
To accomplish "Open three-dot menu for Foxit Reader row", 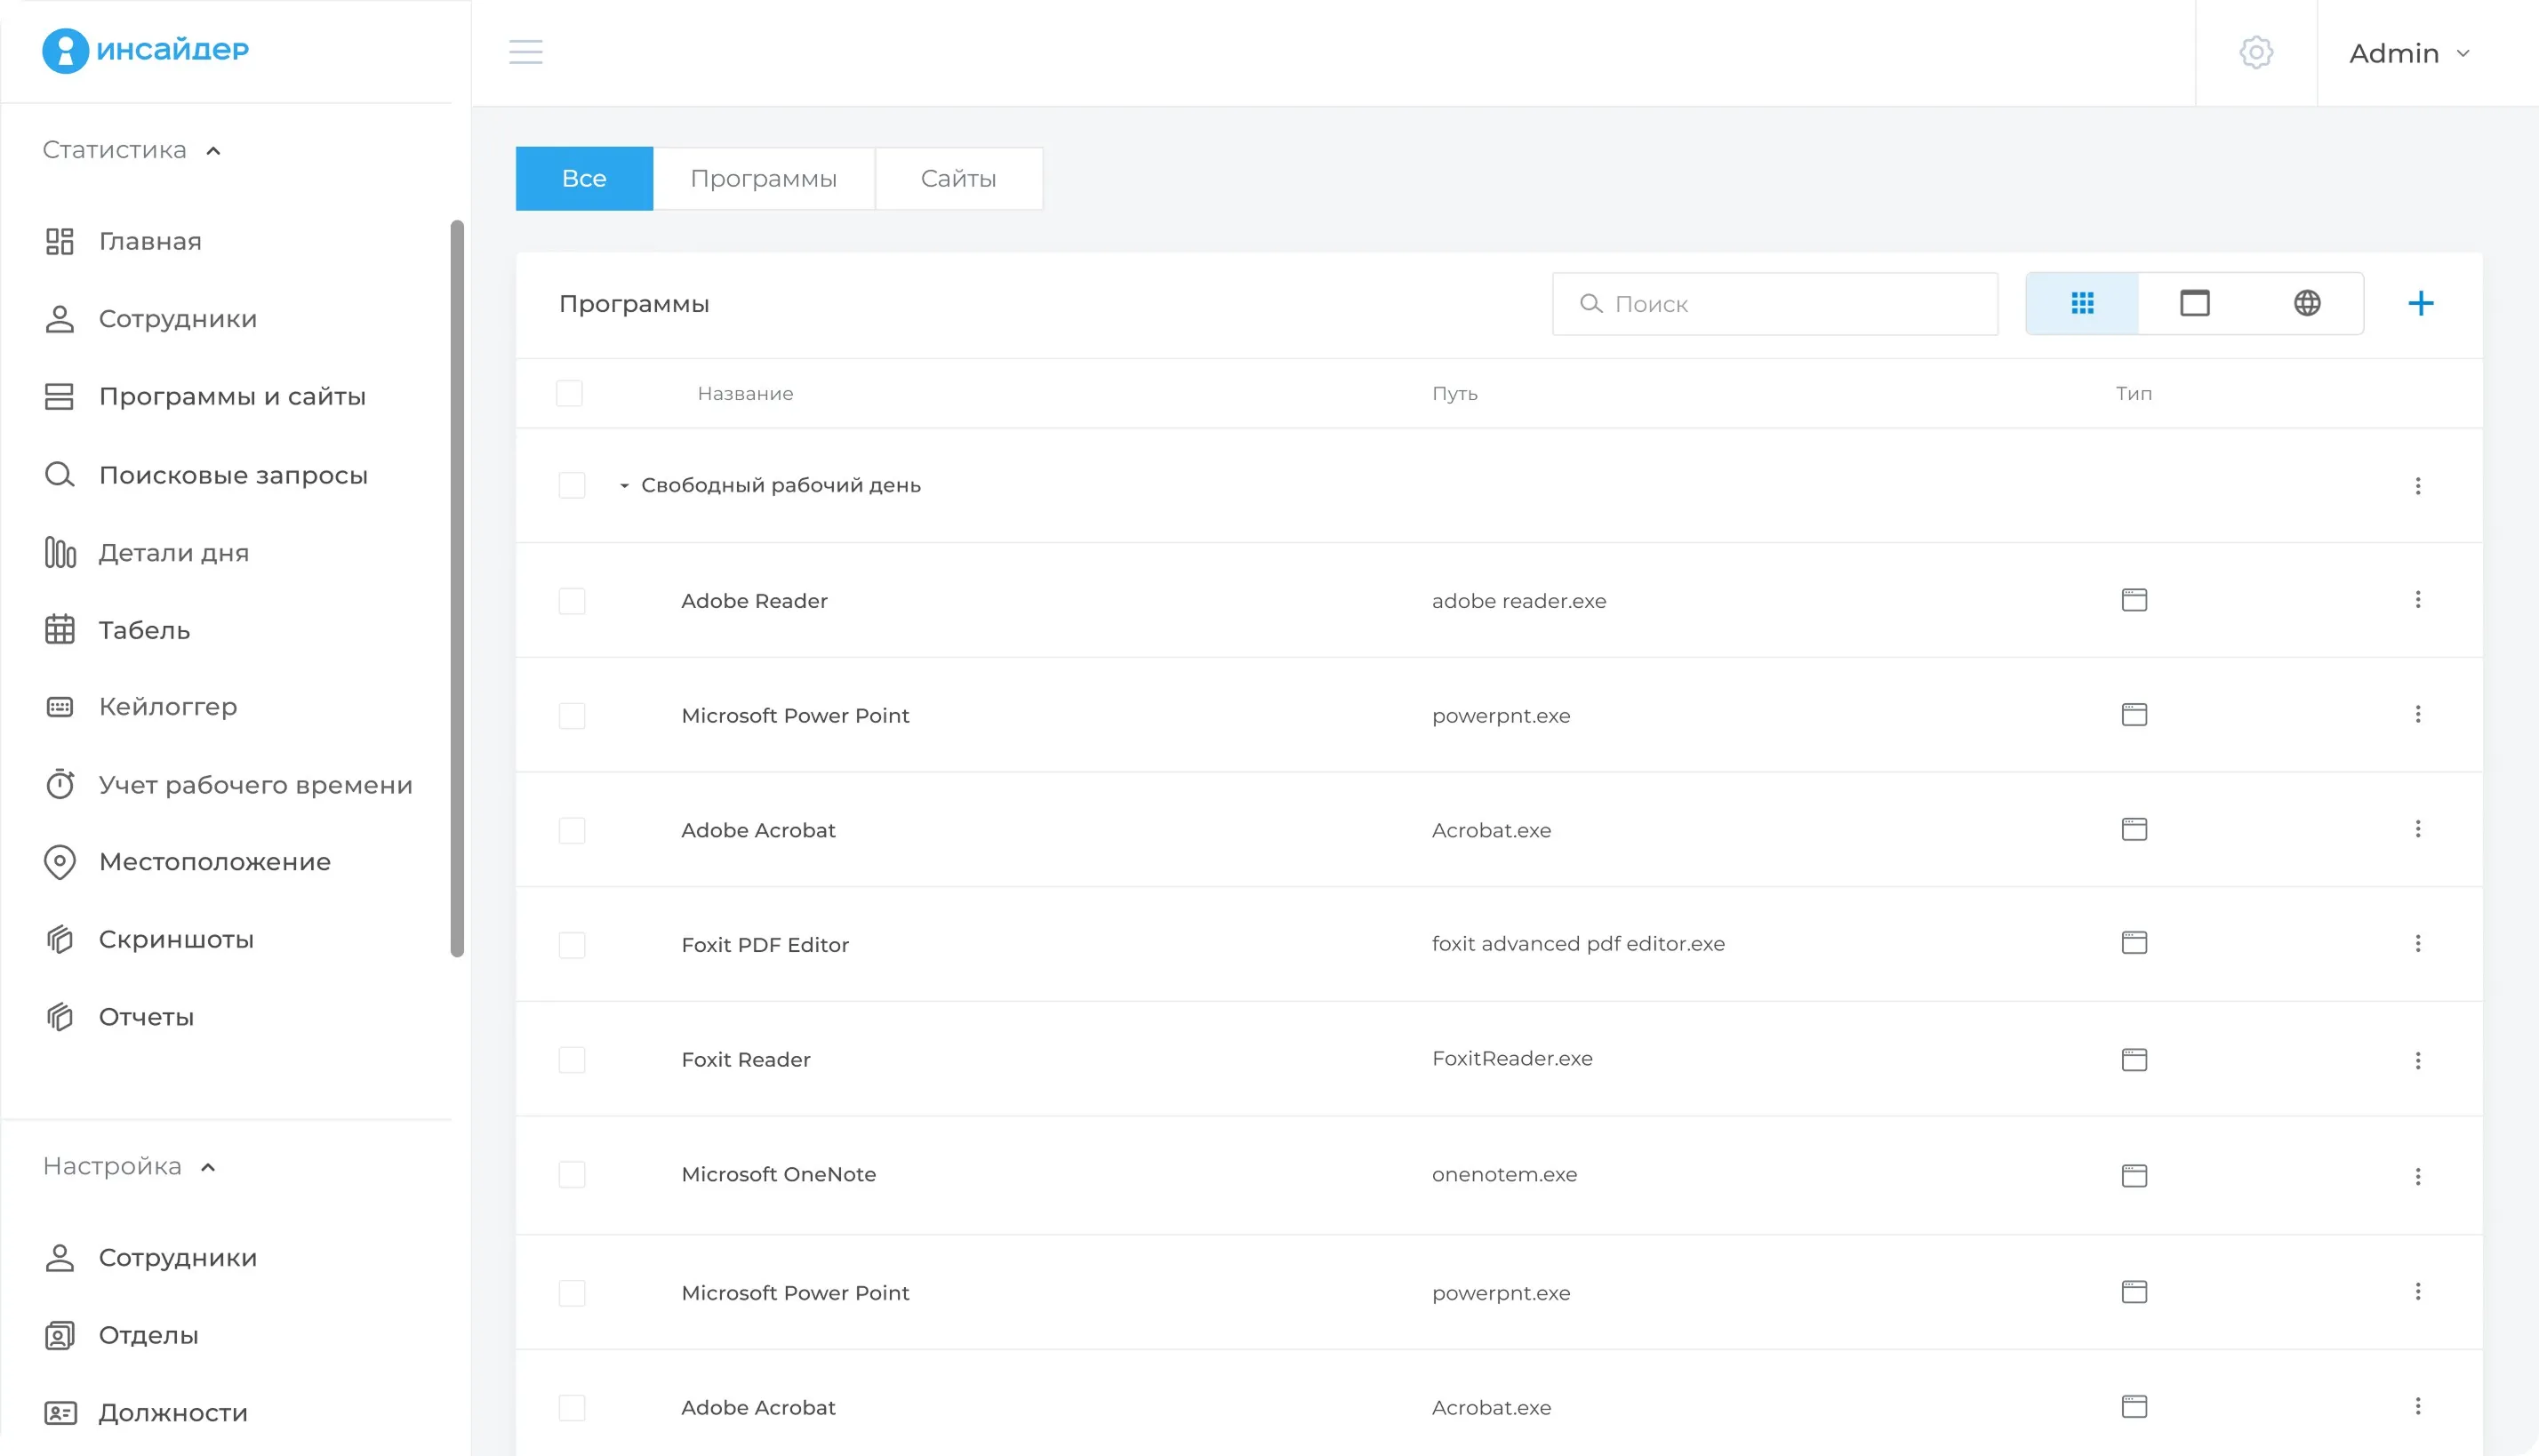I will click(2417, 1060).
